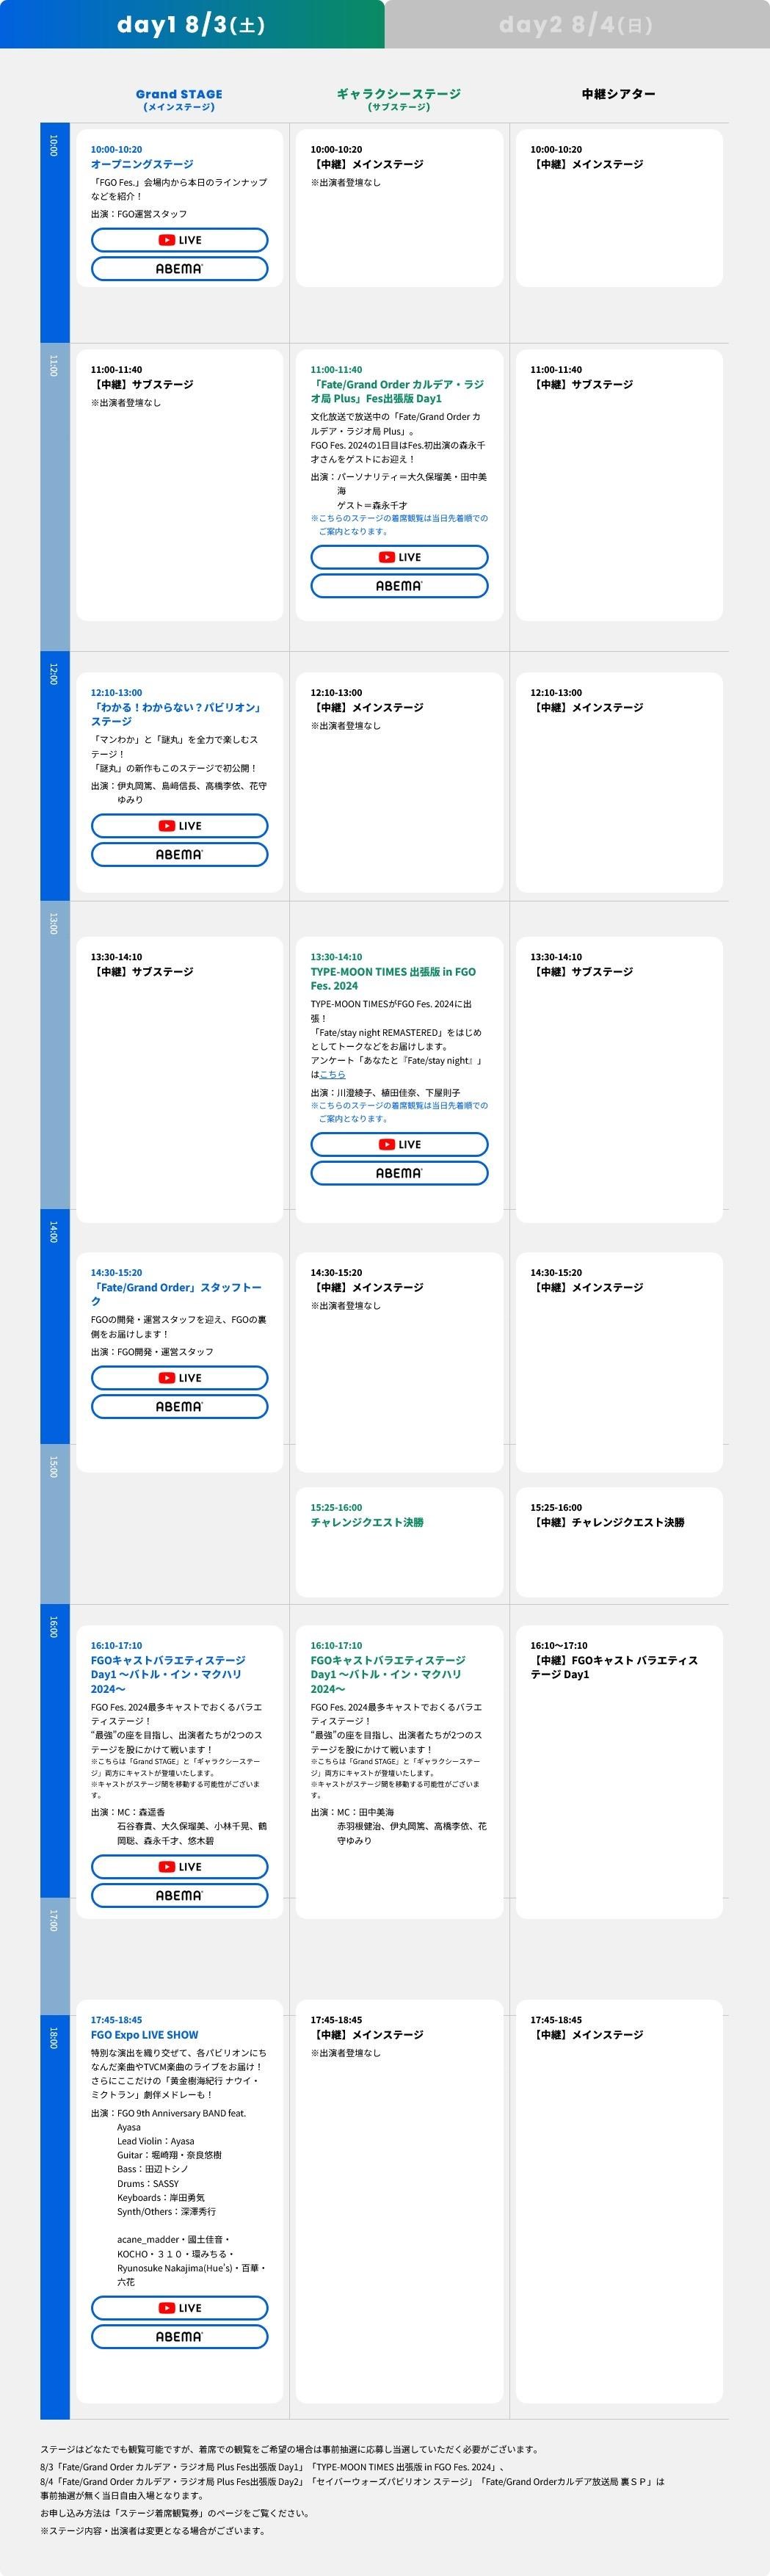Switch to the day2 8/4 tab
Viewport: 770px width, 2576px height.
(577, 24)
